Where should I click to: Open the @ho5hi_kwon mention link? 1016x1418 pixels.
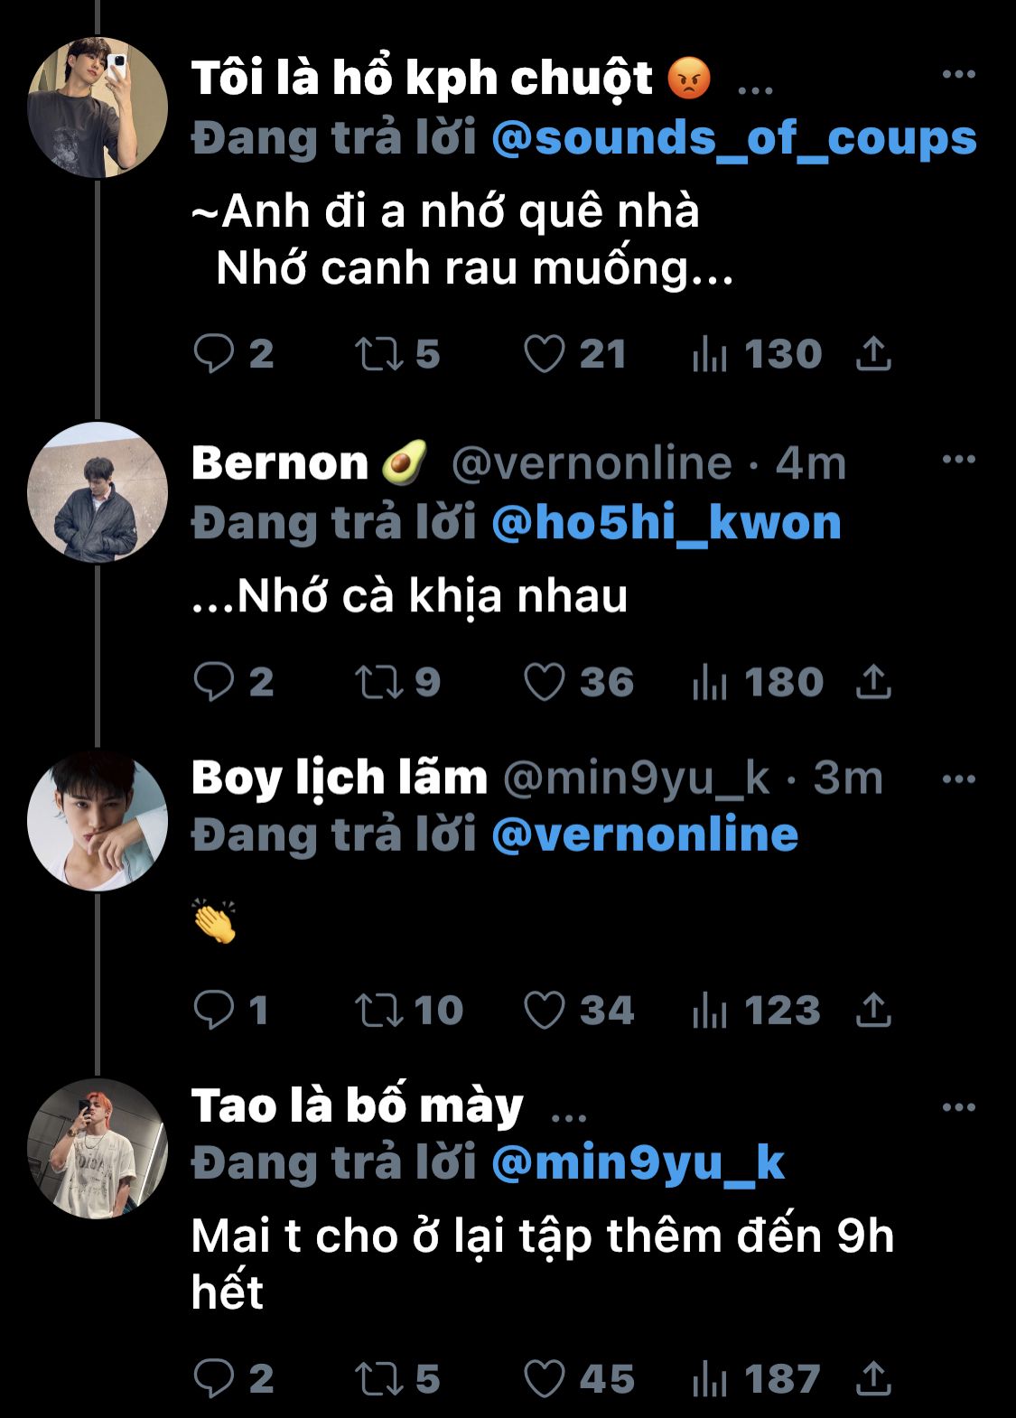666,524
